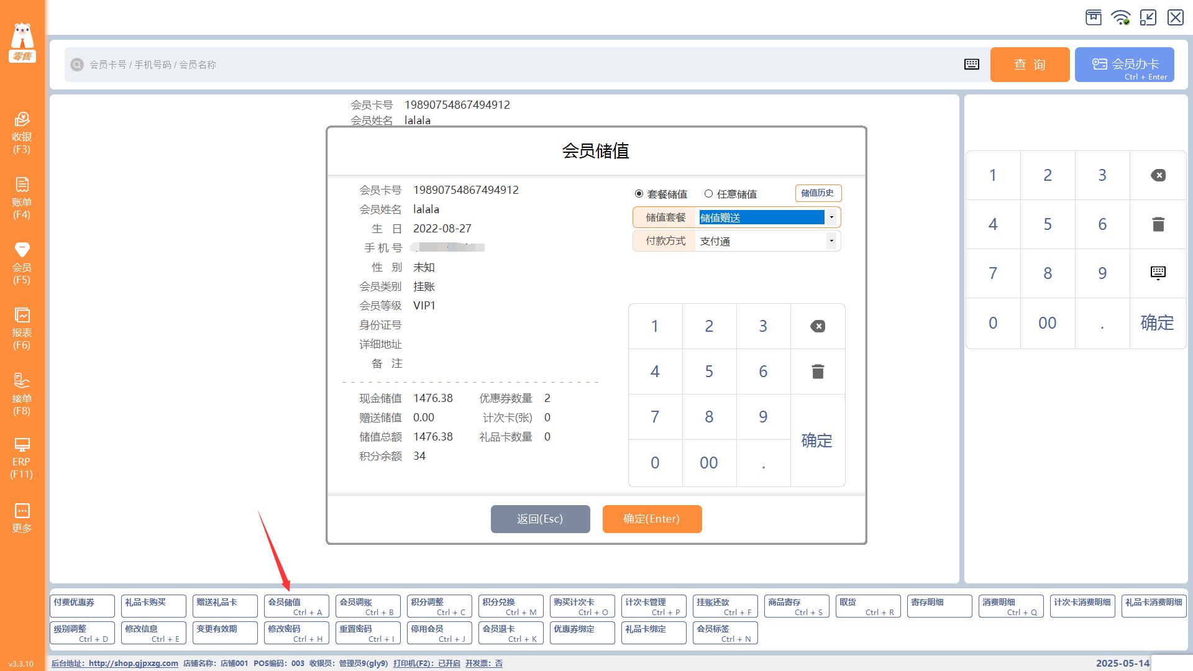Click the 会员调账 function button
Viewport: 1193px width, 671px height.
coord(368,606)
